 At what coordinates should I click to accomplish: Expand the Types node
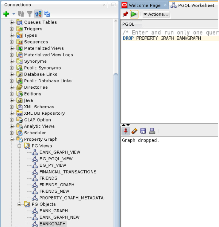point(12,35)
